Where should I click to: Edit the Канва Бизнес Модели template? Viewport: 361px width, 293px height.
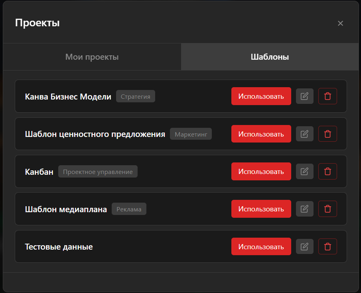tap(305, 96)
